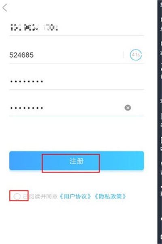The height and width of the screenshot is (244, 162).
Task: Open the 《用户协议》 user agreement link
Action: [75, 196]
